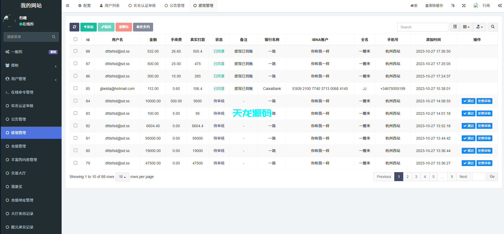
Task: Click the refresh table button
Action: 74,27
